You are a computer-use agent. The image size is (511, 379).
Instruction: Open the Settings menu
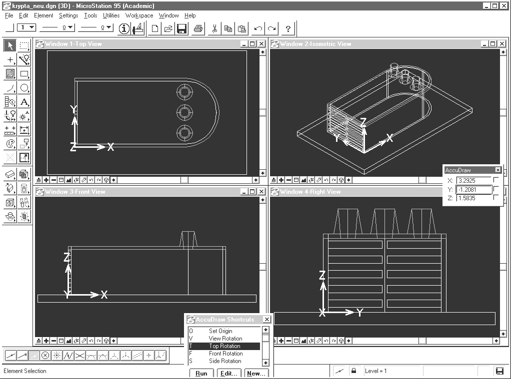pyautogui.click(x=68, y=15)
